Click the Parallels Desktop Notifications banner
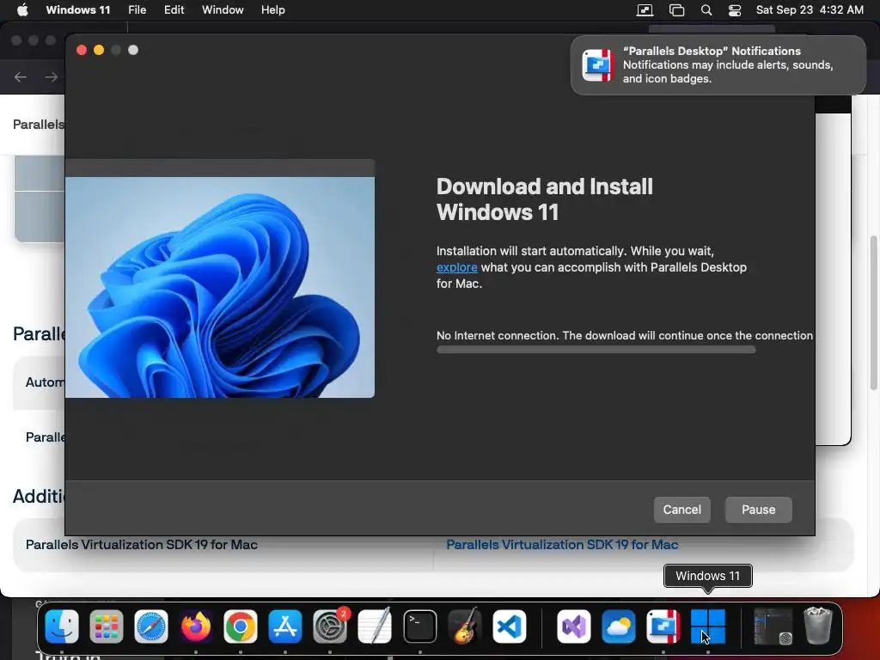This screenshot has height=660, width=880. (718, 65)
